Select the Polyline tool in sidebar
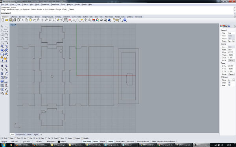The image size is (236, 147). click(2, 31)
